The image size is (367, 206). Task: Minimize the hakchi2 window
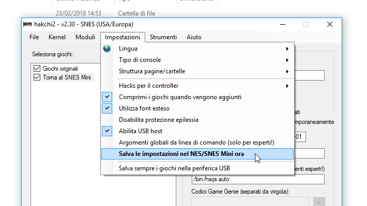283,24
